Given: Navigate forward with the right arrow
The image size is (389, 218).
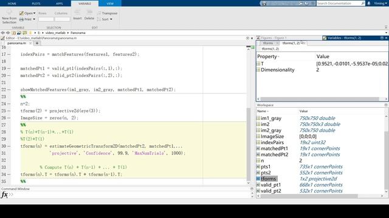Looking at the screenshot, I should tap(8, 33).
